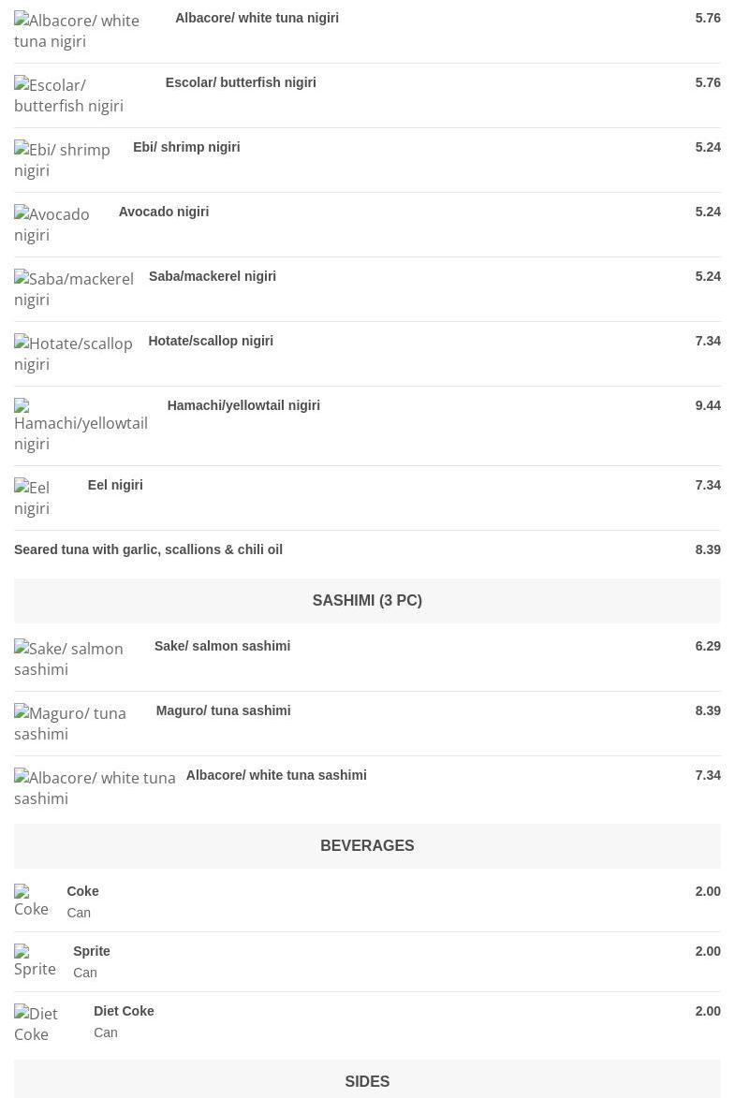Click the Eel nigiri image thumbnail

pyautogui.click(x=32, y=497)
